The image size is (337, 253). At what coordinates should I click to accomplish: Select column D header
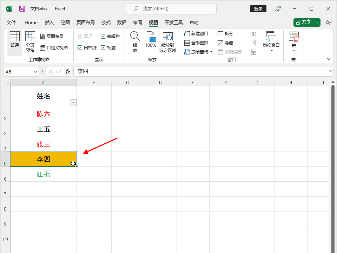160,82
